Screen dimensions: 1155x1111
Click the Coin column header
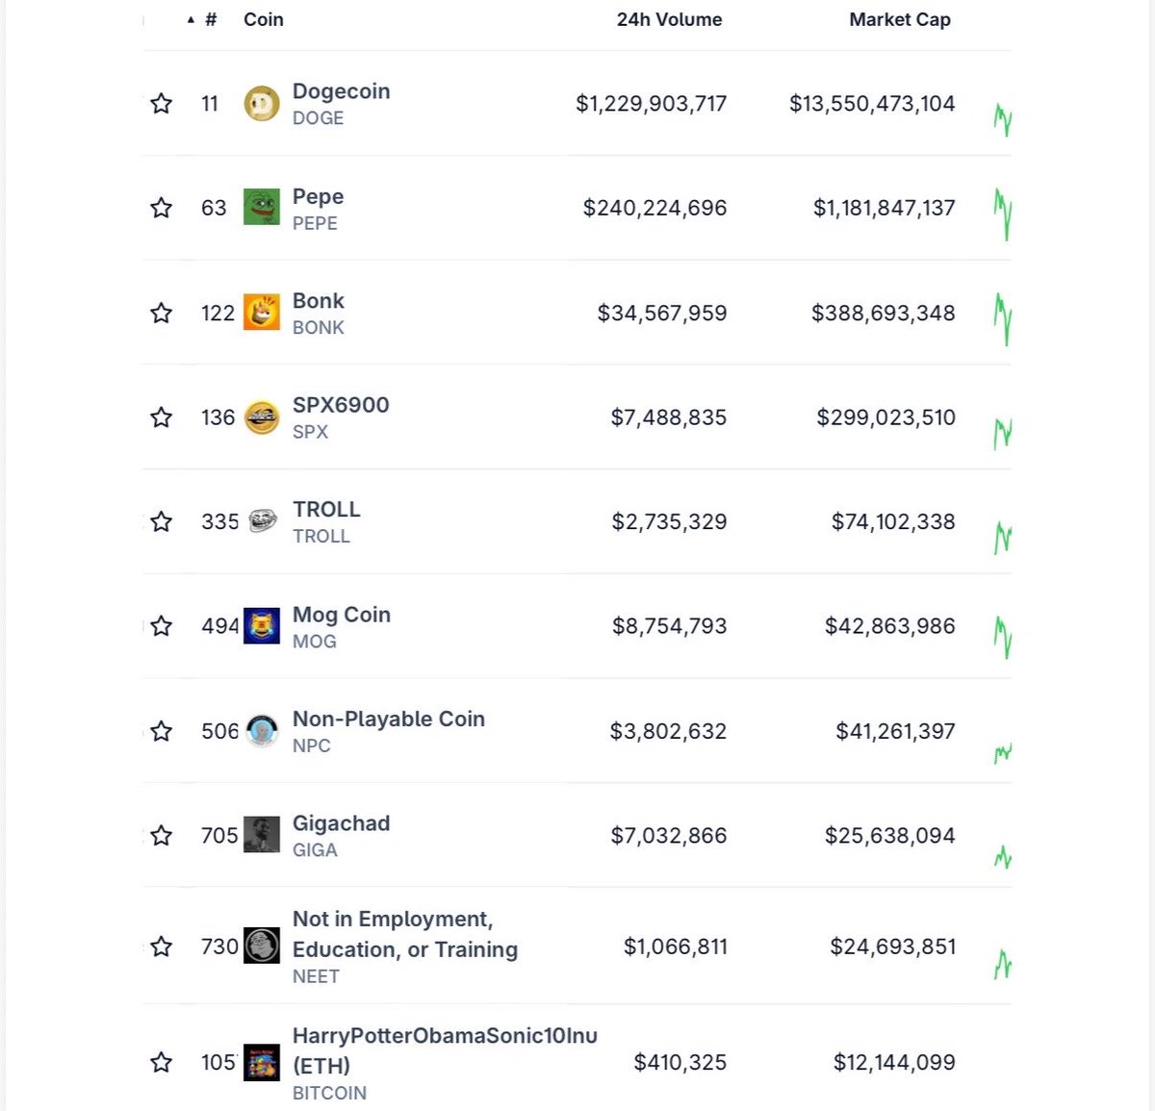coord(264,19)
